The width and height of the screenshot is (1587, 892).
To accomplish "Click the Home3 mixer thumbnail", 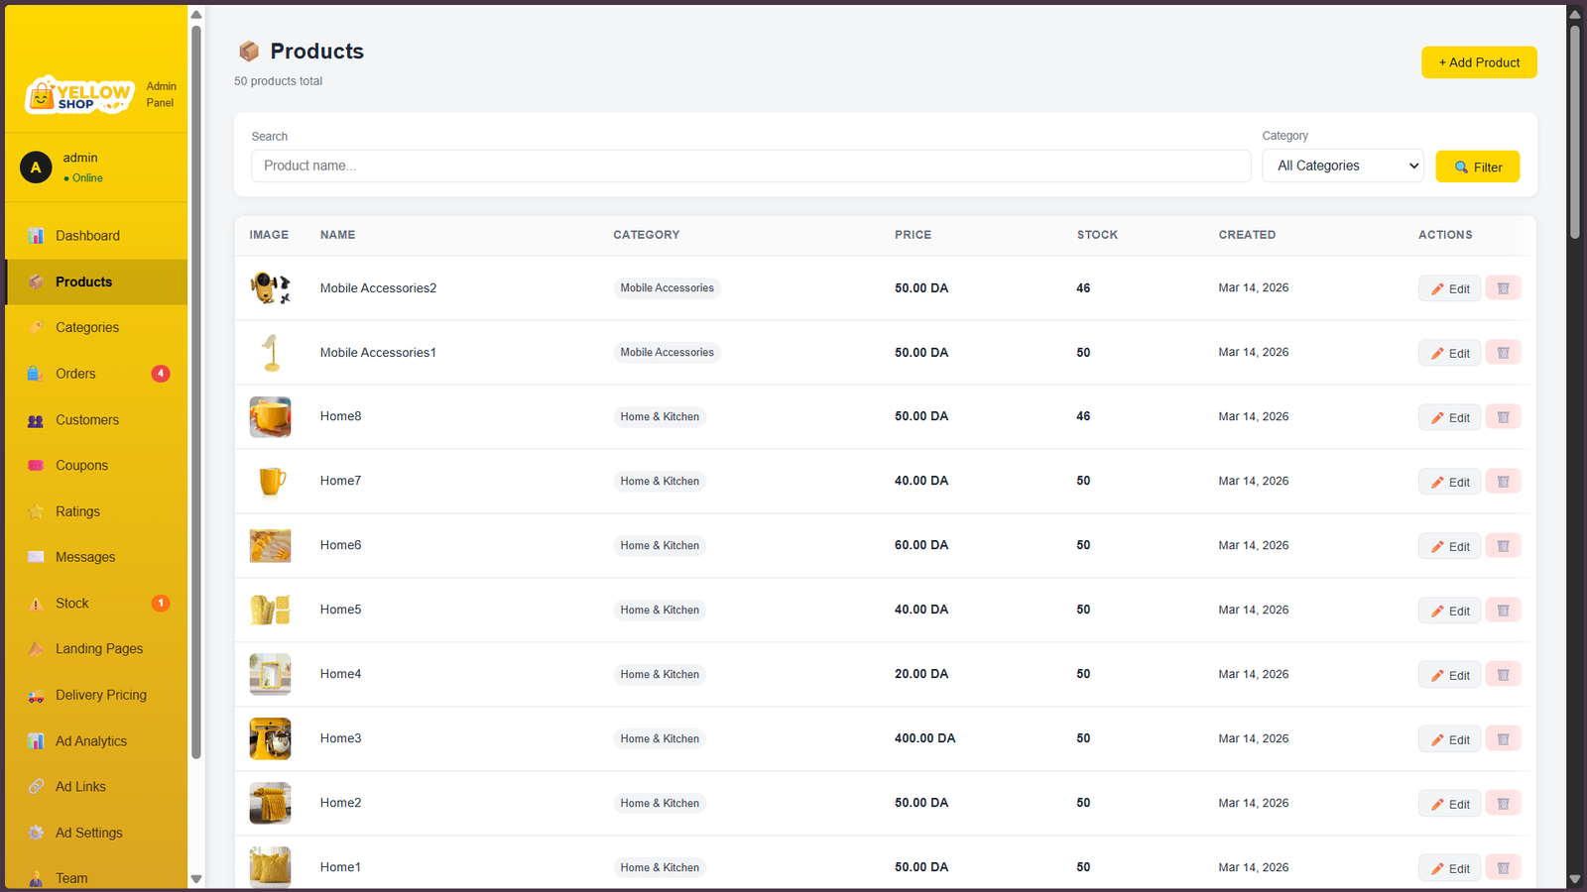I will (270, 739).
